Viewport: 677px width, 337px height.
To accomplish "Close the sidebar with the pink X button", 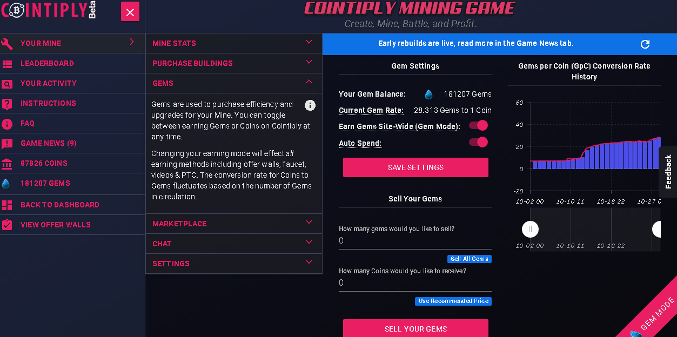I will coord(130,11).
